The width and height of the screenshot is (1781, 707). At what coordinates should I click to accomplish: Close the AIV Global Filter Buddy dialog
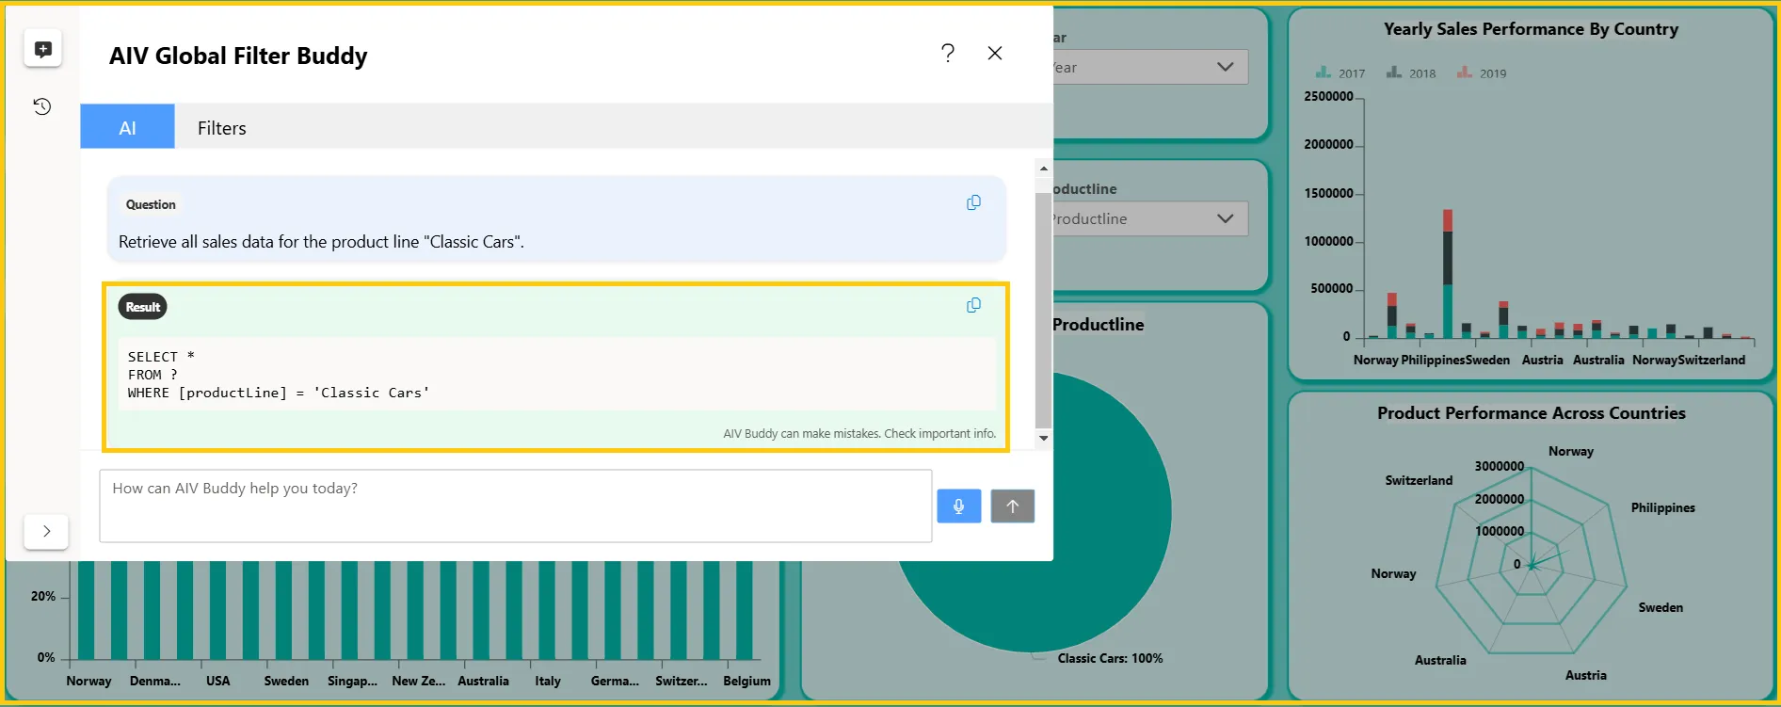(x=995, y=53)
